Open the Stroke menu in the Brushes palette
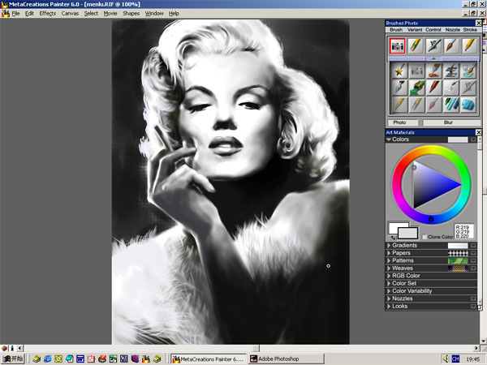Image resolution: width=487 pixels, height=365 pixels. 470,30
